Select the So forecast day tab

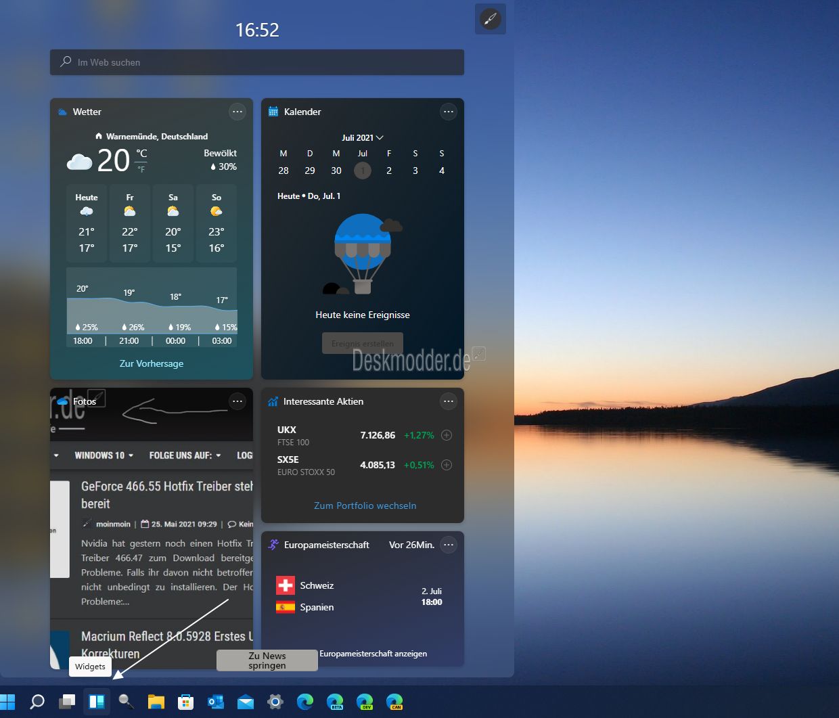click(x=217, y=223)
